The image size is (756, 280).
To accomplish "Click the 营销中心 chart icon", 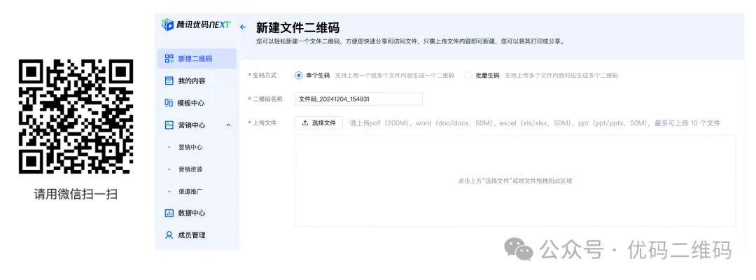I will [169, 125].
